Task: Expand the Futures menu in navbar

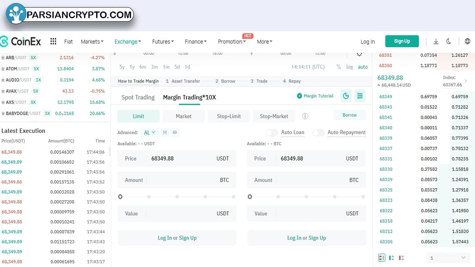Action: 163,42
